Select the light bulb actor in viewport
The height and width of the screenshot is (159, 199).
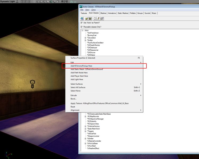pyautogui.click(x=32, y=84)
